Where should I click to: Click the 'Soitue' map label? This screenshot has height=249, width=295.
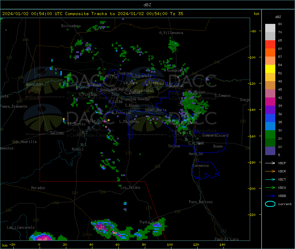[x=174, y=146]
